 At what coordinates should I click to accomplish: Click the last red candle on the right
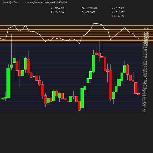coord(139,94)
